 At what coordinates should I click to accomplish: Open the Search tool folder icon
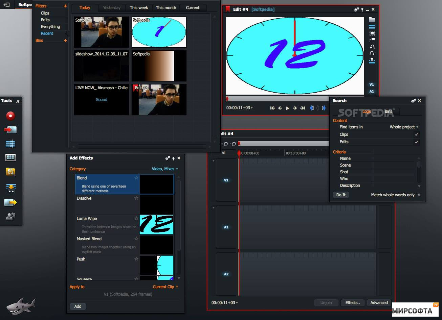[10, 172]
